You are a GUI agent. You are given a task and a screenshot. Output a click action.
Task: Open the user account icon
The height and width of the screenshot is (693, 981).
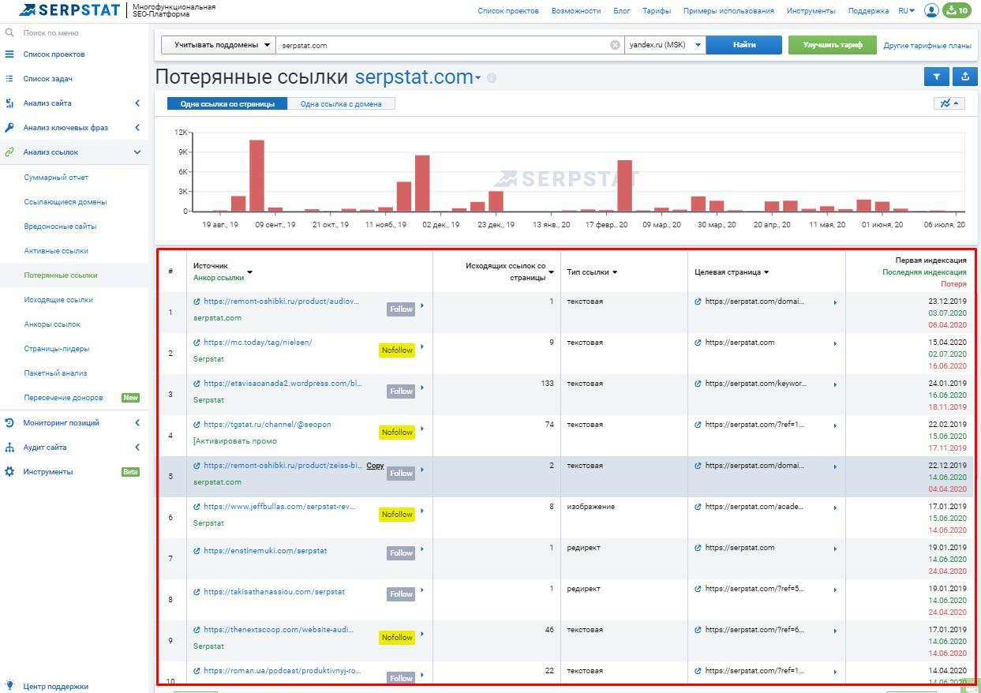click(x=931, y=10)
